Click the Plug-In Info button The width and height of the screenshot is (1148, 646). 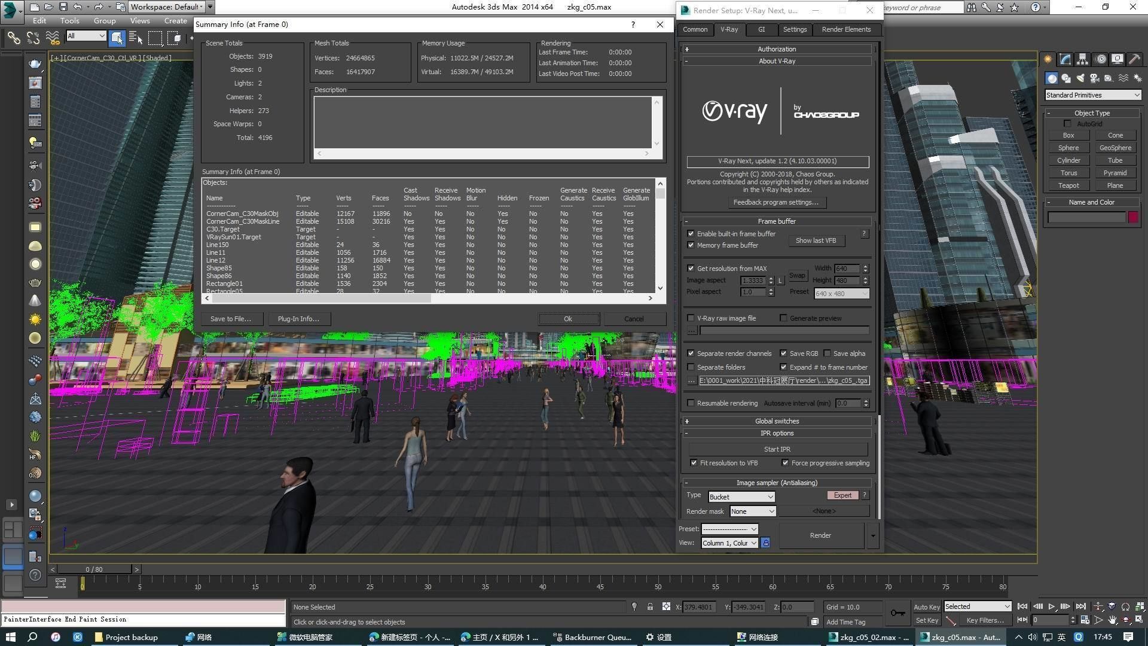298,319
